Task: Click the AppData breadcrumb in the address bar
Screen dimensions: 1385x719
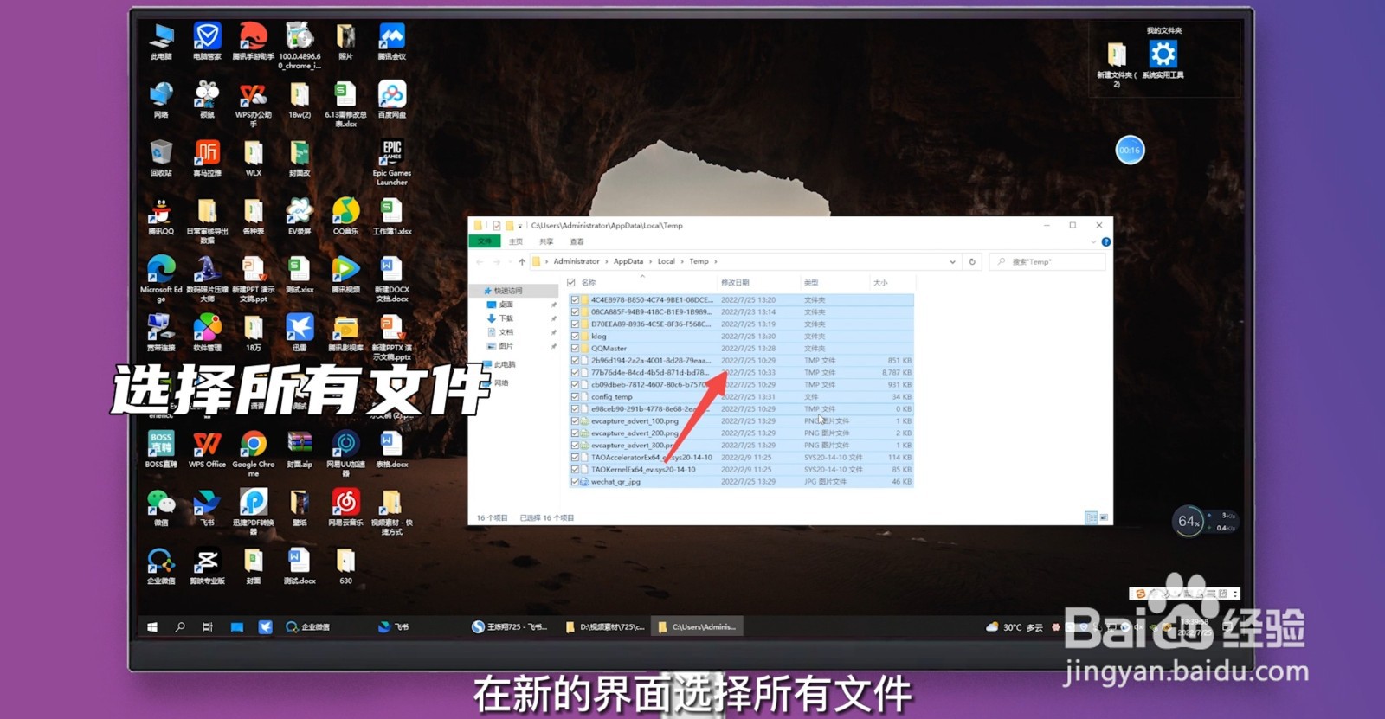Action: [x=628, y=261]
